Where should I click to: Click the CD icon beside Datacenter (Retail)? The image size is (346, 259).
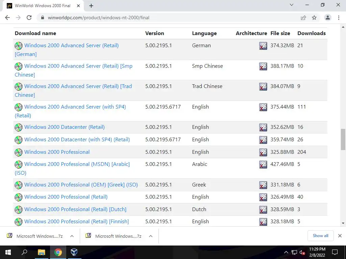coord(19,127)
